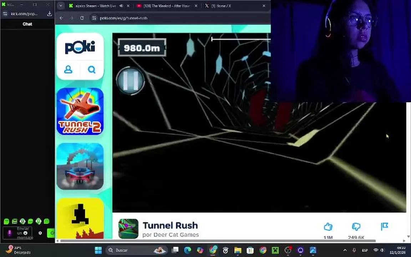Select the Chat header in popout
The width and height of the screenshot is (411, 257).
point(27,24)
